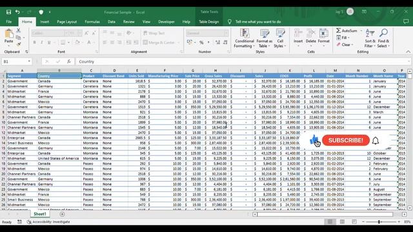Screen dimensions: 413x232
Task: Open Conditional Formatting menu
Action: pos(245,39)
